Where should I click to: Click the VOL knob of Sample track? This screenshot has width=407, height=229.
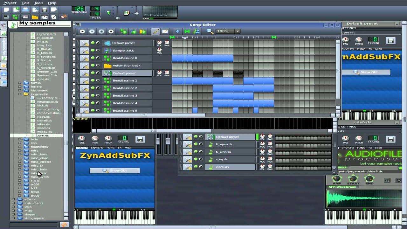point(159,50)
